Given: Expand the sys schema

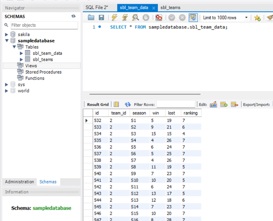Looking at the screenshot, I should pos(6,85).
